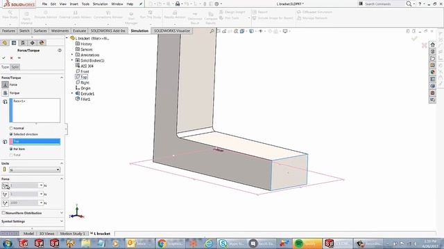The image size is (444, 249).
Task: Open the File menu
Action: [44, 4]
